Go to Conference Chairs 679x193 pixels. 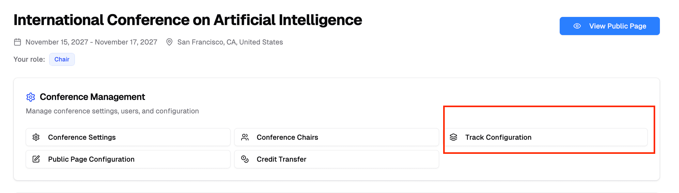[x=336, y=137]
